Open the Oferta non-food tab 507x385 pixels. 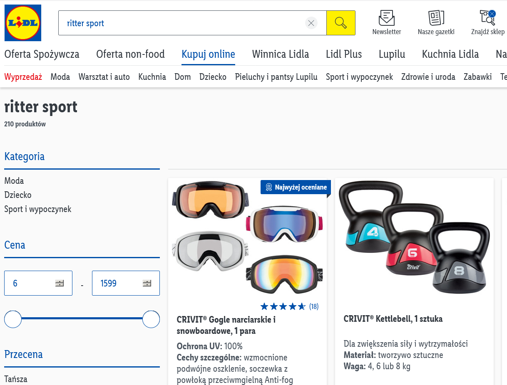130,54
